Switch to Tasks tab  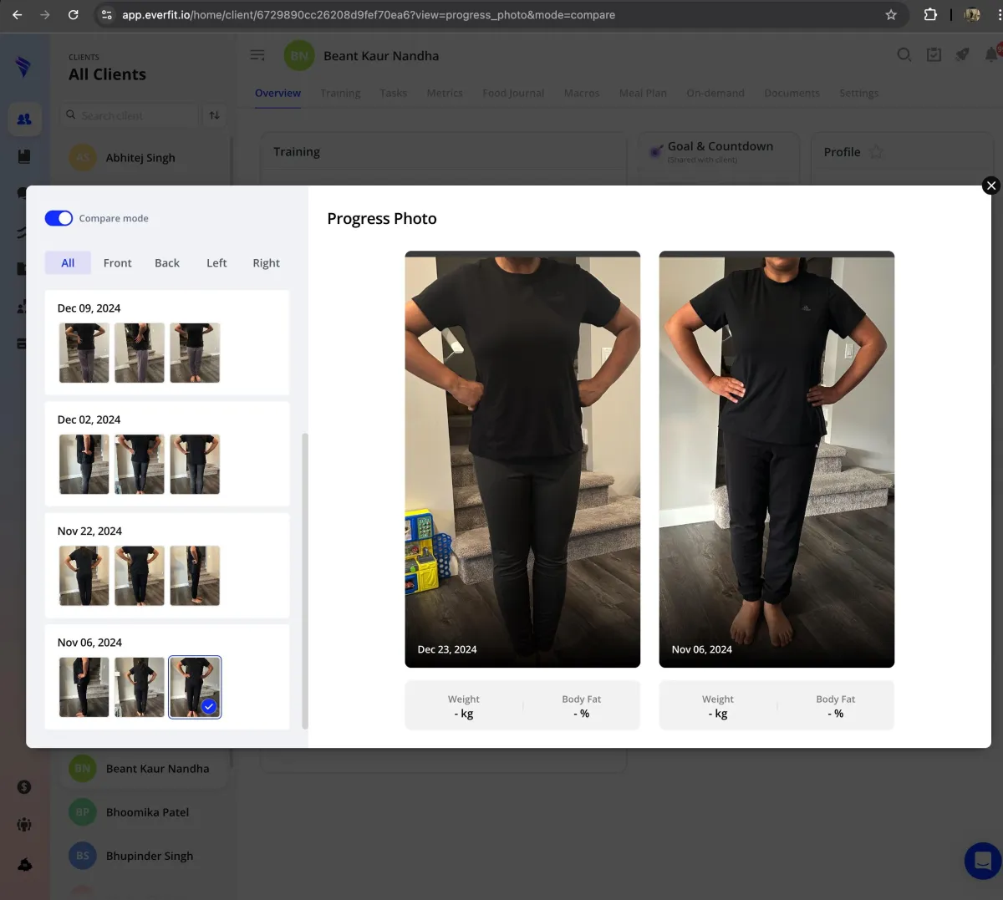(393, 93)
